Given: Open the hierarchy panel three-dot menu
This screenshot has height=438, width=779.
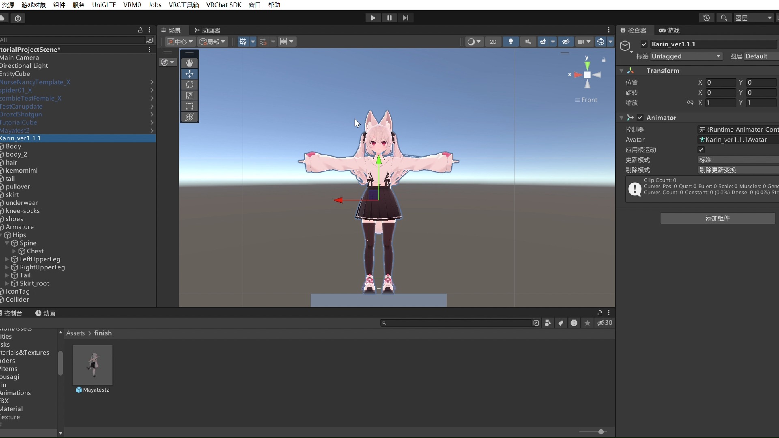Looking at the screenshot, I should click(x=150, y=30).
